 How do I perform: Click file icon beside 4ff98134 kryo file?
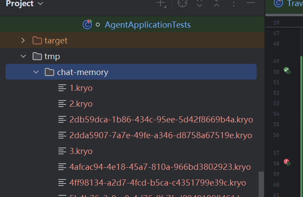coord(62,183)
